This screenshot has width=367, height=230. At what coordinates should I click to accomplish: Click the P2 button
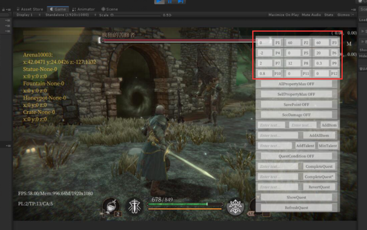click(306, 43)
